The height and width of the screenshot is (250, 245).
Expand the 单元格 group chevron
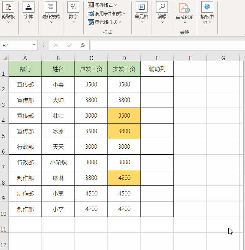pos(142,22)
